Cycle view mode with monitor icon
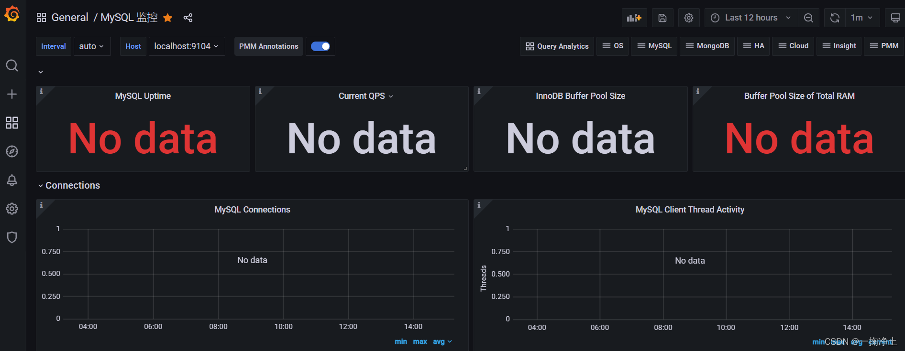905x351 pixels. pyautogui.click(x=895, y=18)
